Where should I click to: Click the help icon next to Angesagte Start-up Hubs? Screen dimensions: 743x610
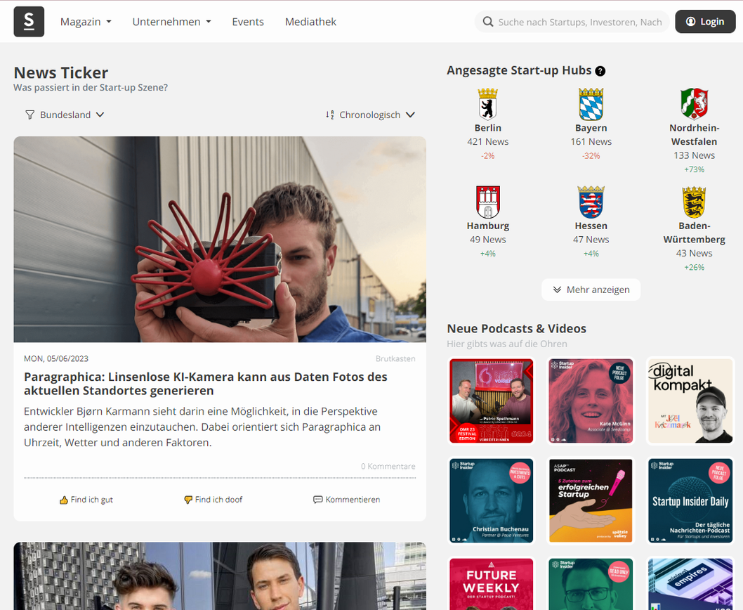point(600,71)
